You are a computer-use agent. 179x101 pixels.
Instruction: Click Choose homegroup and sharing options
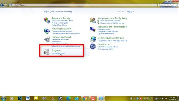click(x=66, y=33)
